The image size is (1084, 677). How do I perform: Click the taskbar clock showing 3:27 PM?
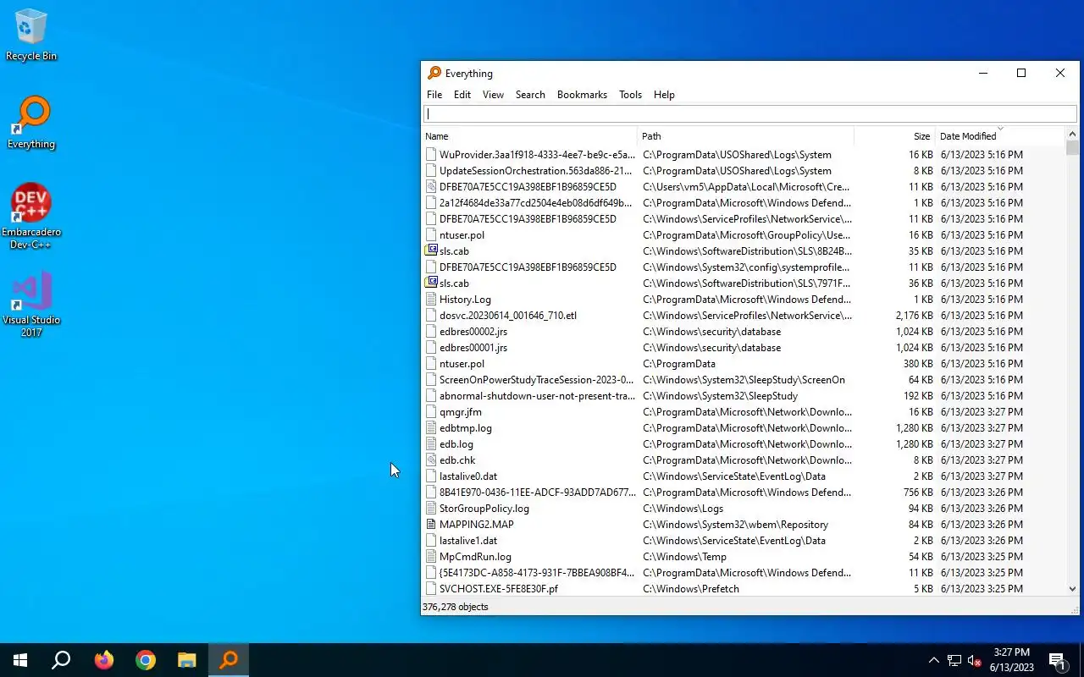pyautogui.click(x=1013, y=660)
